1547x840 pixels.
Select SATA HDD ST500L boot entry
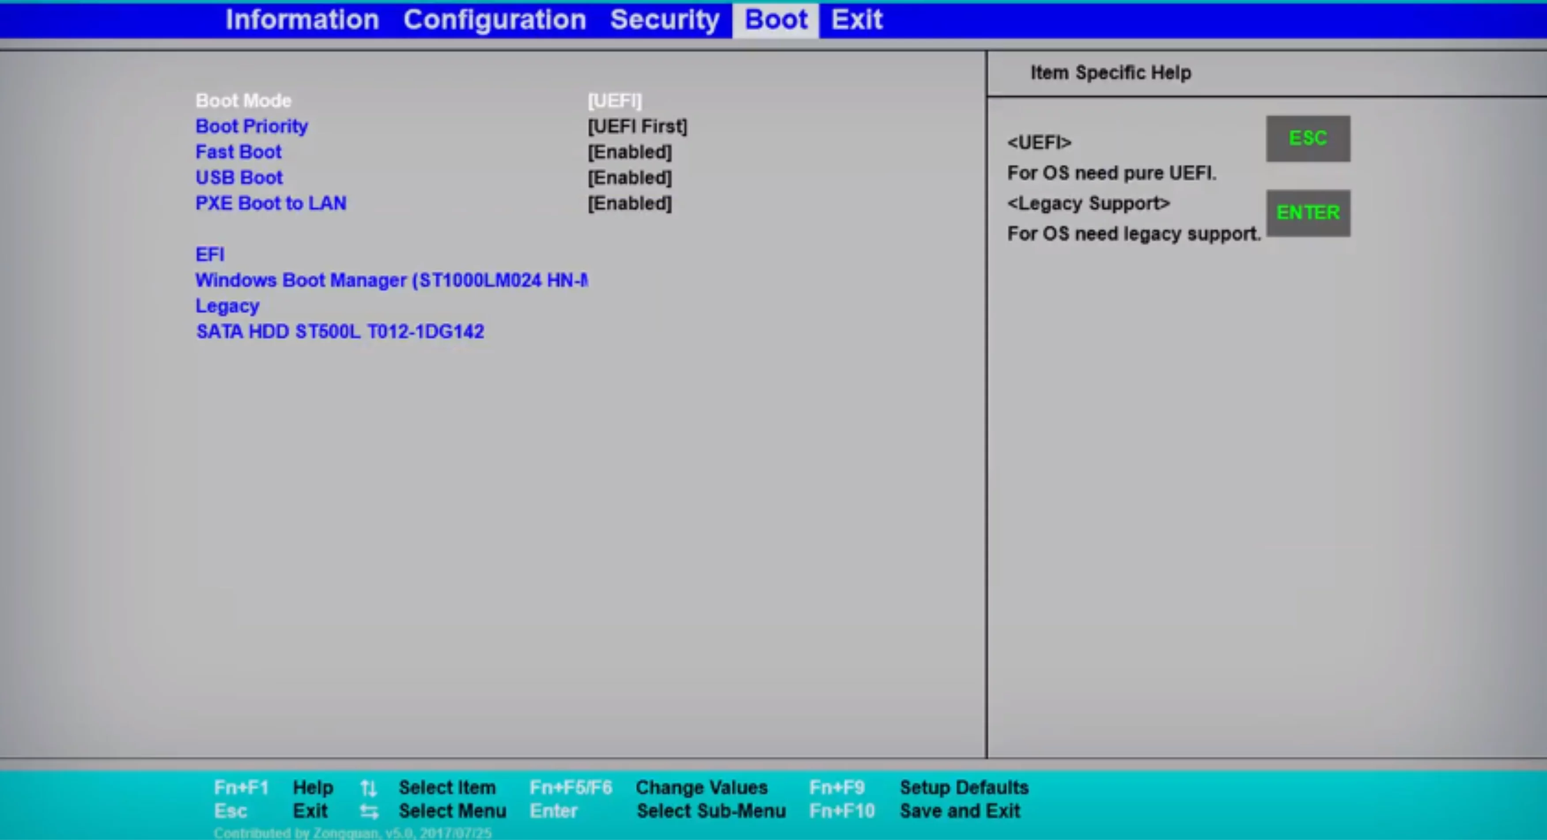coord(340,331)
